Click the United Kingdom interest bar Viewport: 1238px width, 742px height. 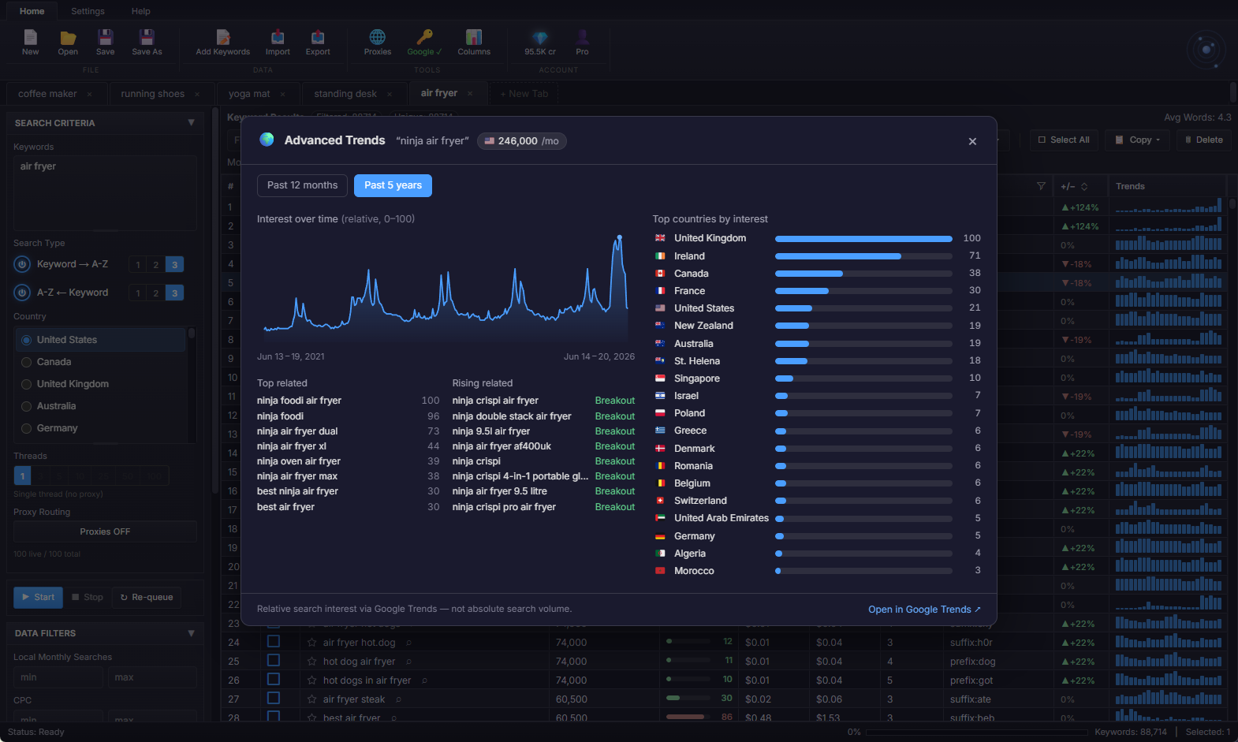click(x=863, y=238)
